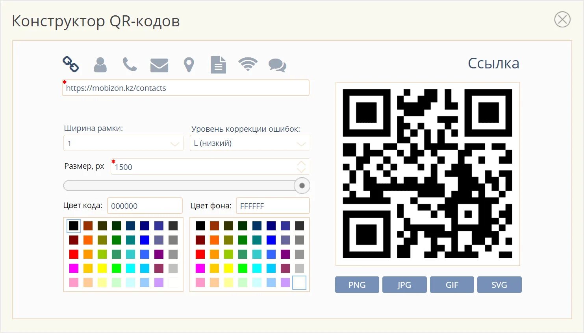
Task: Pick brown swatch in code color palette
Action: coord(88,226)
